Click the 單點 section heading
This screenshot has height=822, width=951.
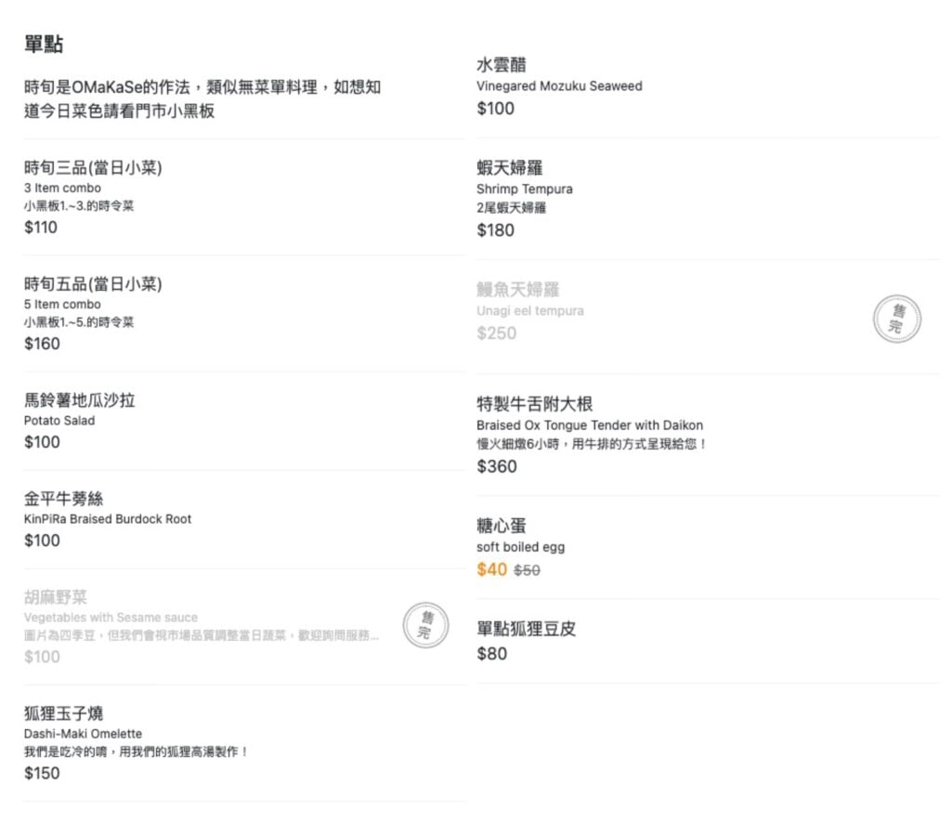pos(44,45)
